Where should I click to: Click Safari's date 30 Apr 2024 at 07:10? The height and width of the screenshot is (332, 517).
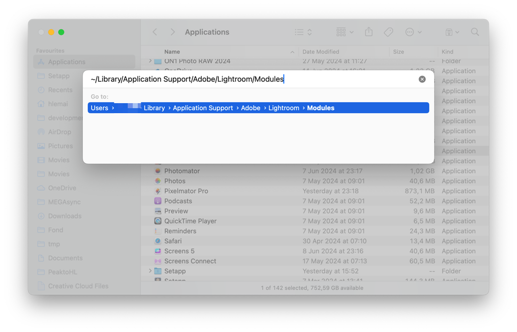[334, 241]
